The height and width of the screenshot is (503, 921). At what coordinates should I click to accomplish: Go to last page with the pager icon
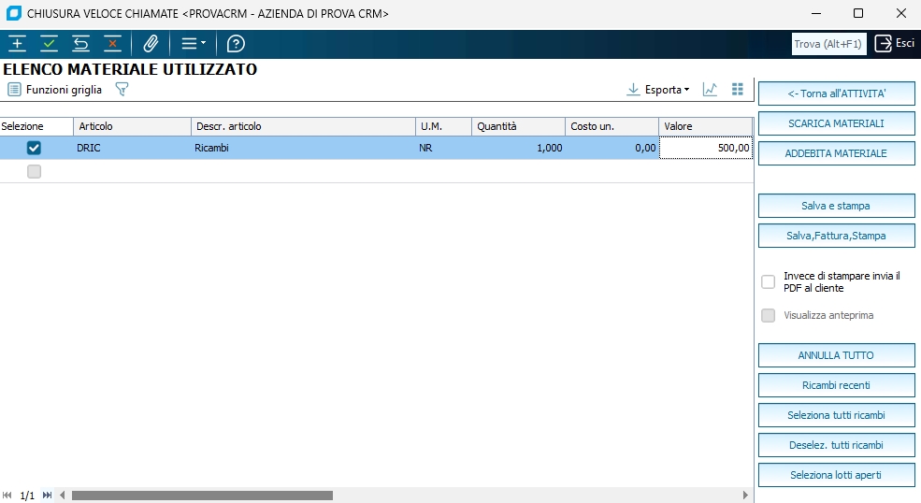(x=47, y=496)
